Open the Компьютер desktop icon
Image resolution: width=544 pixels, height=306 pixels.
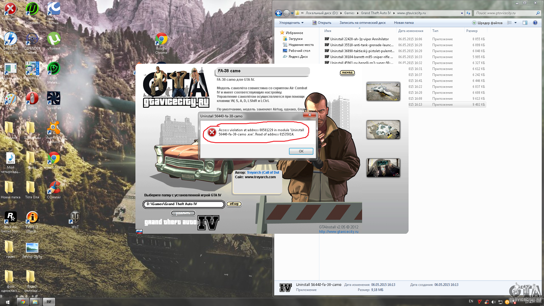click(x=10, y=11)
